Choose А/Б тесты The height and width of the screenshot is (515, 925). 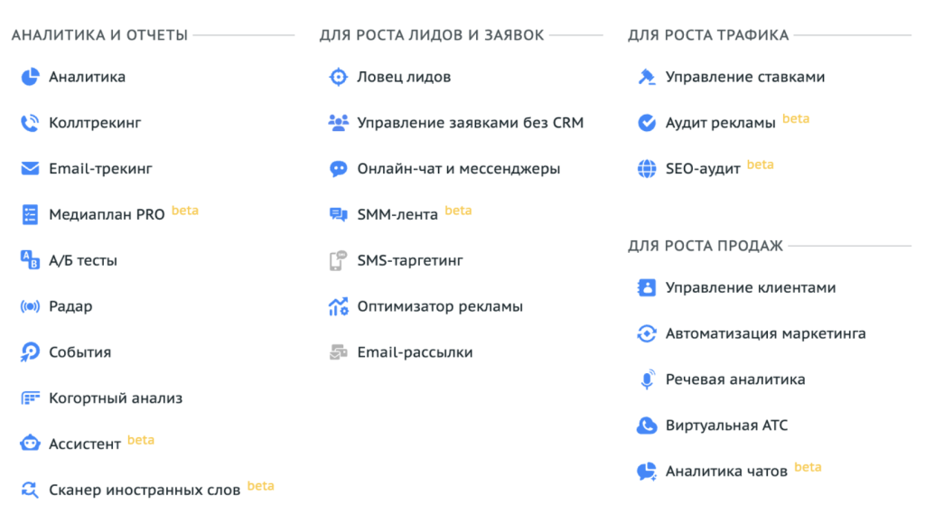(x=82, y=260)
